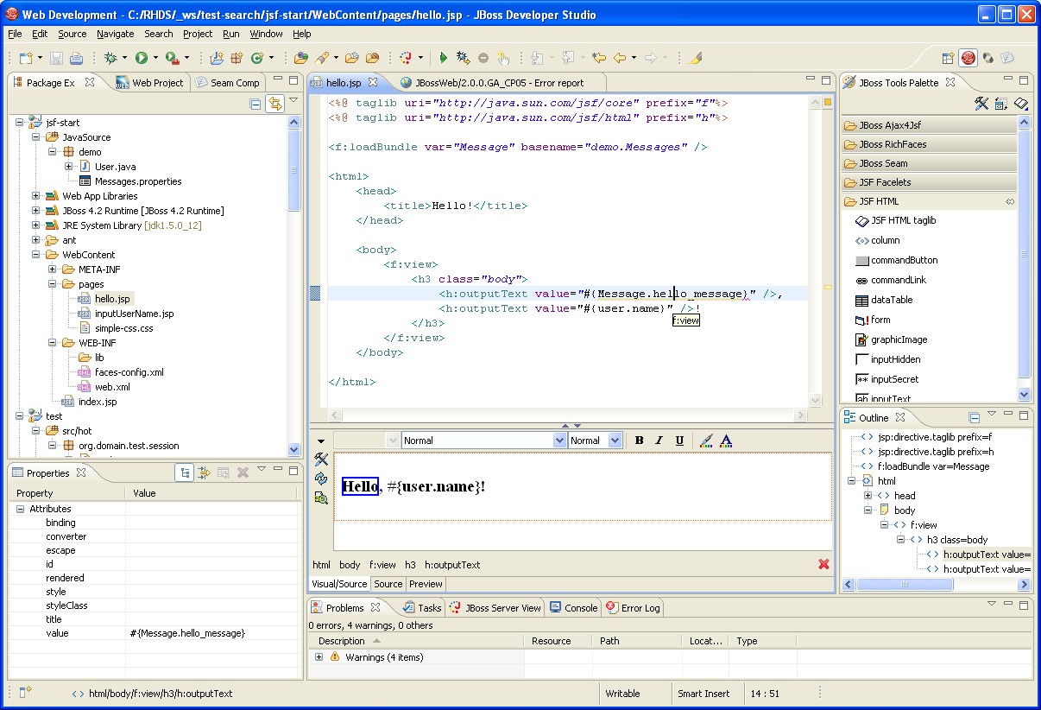
Task: Select commandButton in JSF HTML palette
Action: (903, 260)
